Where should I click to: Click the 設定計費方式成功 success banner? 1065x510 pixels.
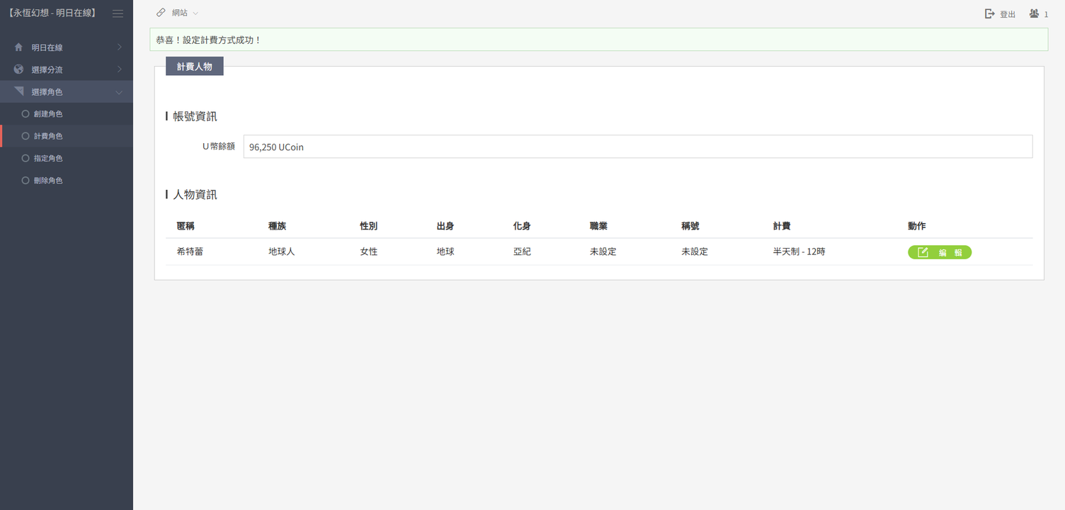pyautogui.click(x=598, y=40)
